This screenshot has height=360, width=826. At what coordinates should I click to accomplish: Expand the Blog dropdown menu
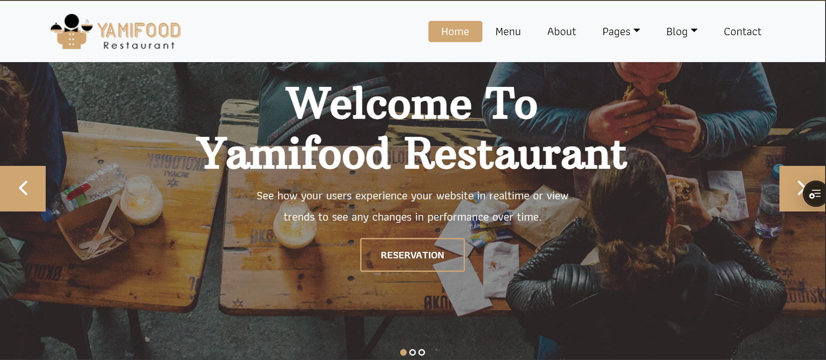tap(682, 32)
